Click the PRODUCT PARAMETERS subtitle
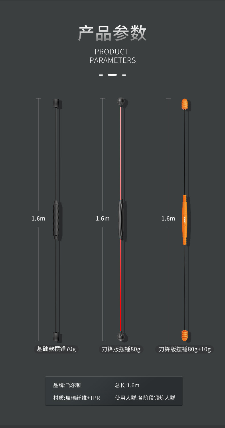This screenshot has width=225, height=428. [x=113, y=56]
